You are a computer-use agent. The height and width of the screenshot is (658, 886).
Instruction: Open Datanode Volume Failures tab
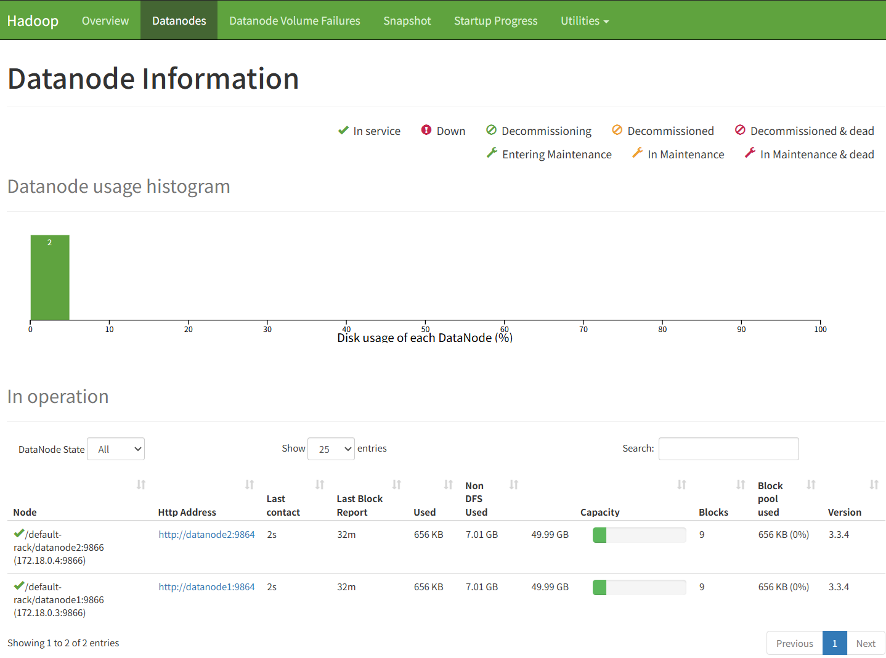(295, 21)
